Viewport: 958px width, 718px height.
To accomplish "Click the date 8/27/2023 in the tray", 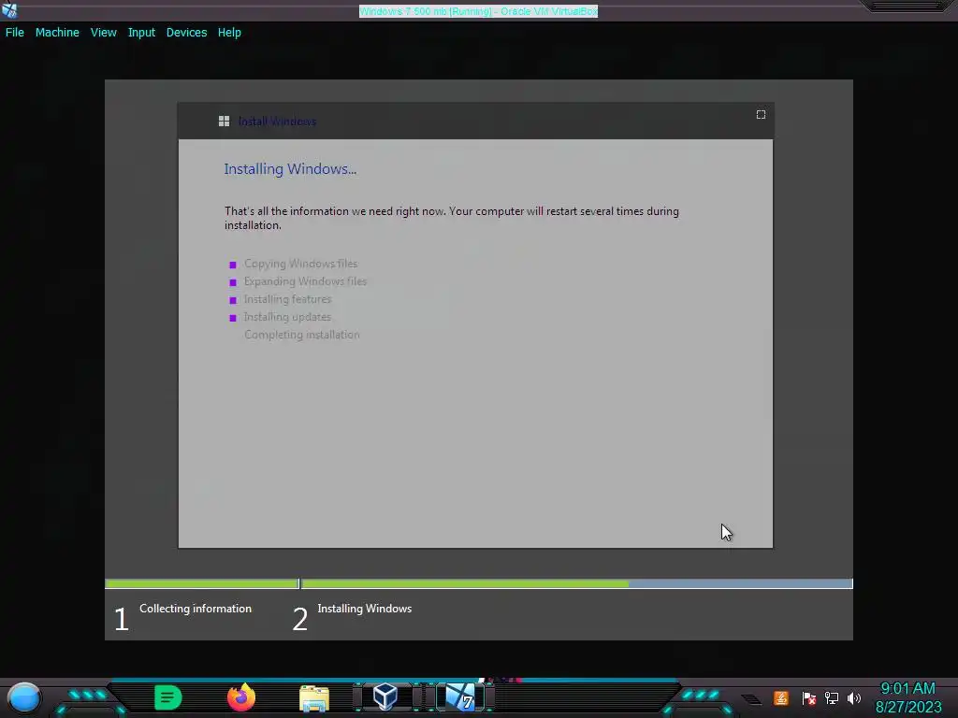I will [908, 707].
